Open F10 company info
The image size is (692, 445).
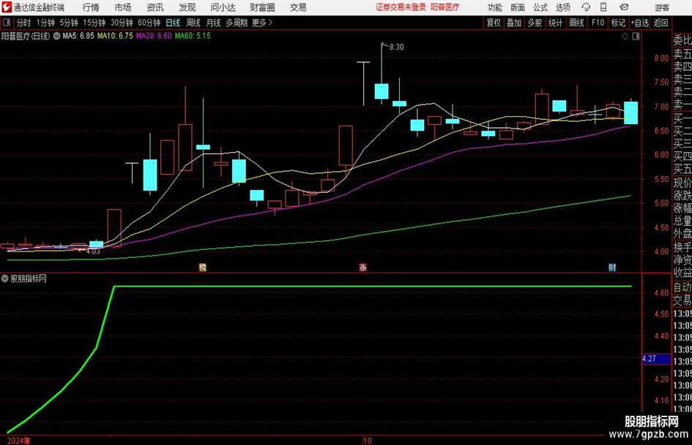pyautogui.click(x=598, y=23)
